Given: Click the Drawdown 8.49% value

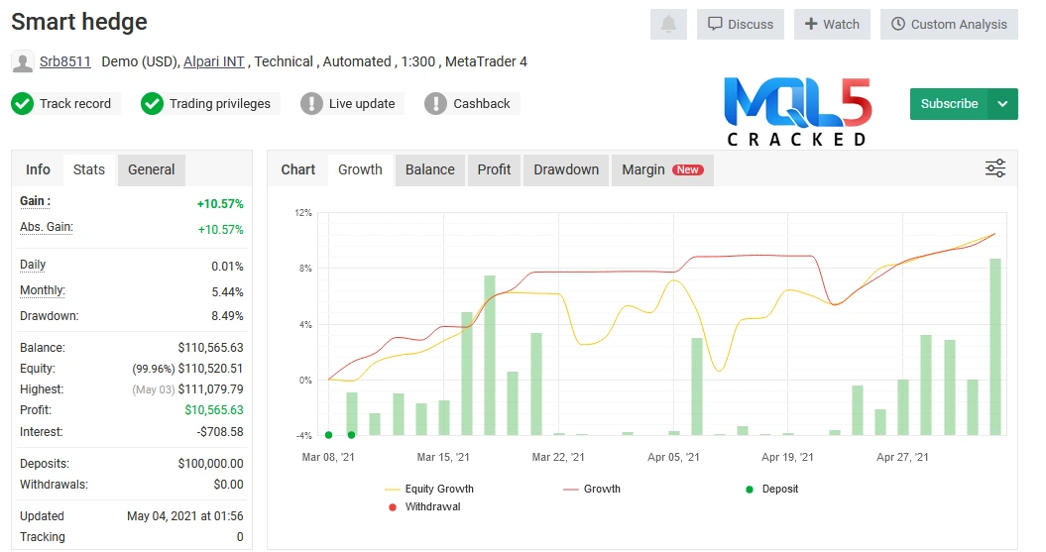Looking at the screenshot, I should click(227, 315).
